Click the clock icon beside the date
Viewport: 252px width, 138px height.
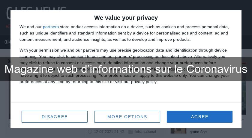[90, 132]
